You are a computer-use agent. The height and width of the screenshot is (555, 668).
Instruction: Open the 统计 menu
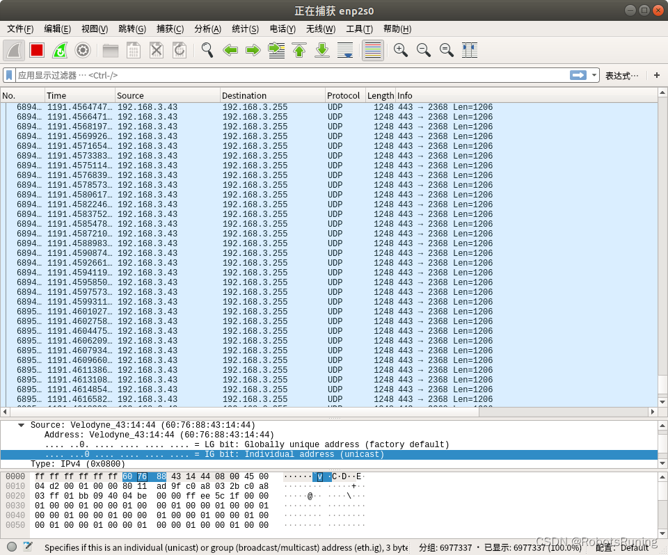pos(245,29)
